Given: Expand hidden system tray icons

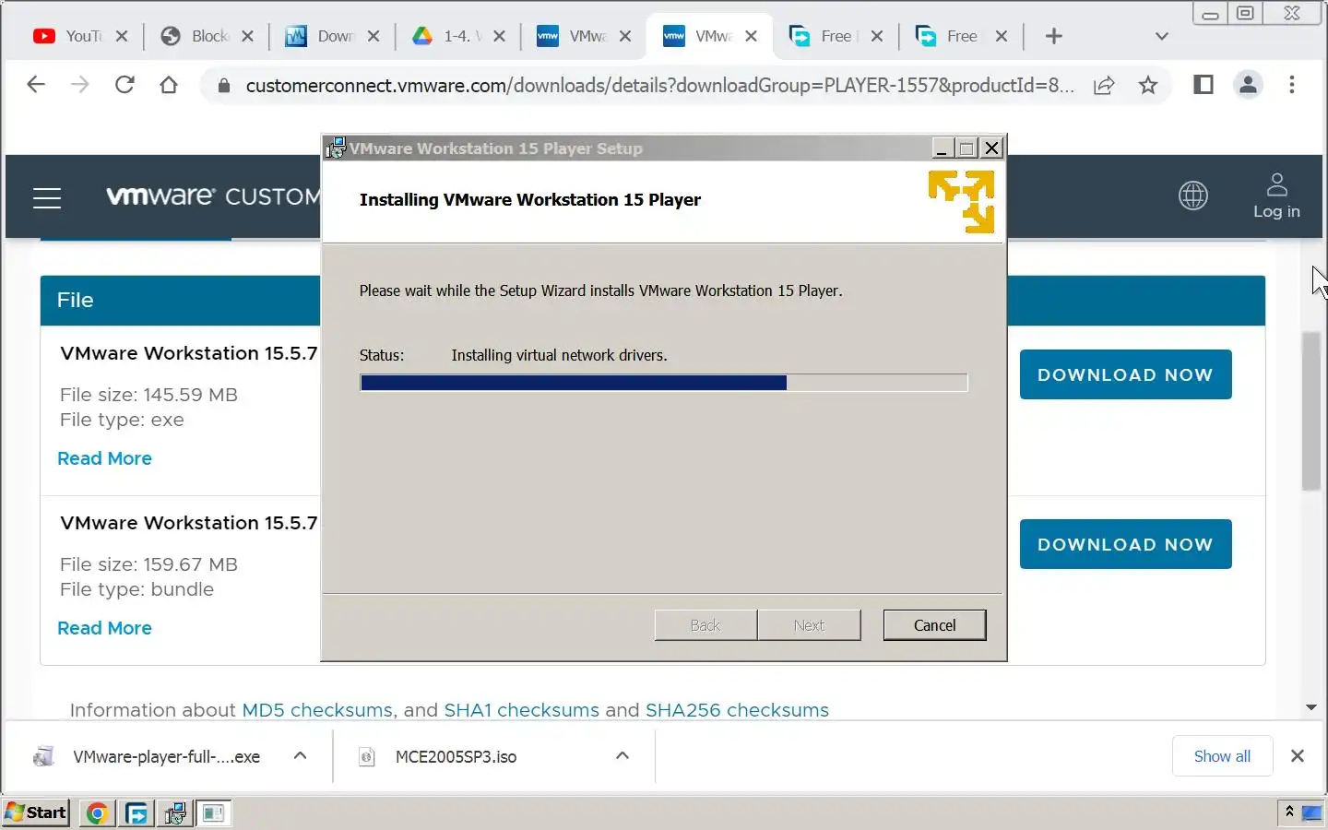Looking at the screenshot, I should point(1289,812).
